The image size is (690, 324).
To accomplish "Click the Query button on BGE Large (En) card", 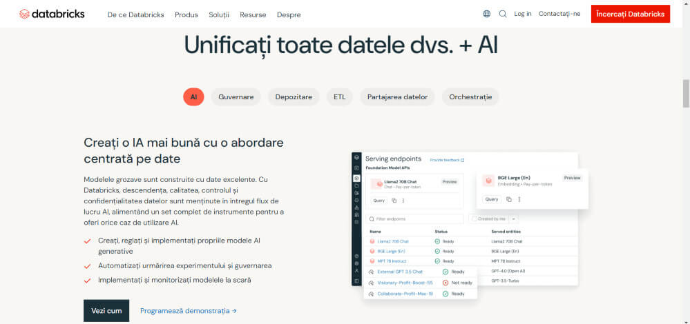I will click(492, 199).
